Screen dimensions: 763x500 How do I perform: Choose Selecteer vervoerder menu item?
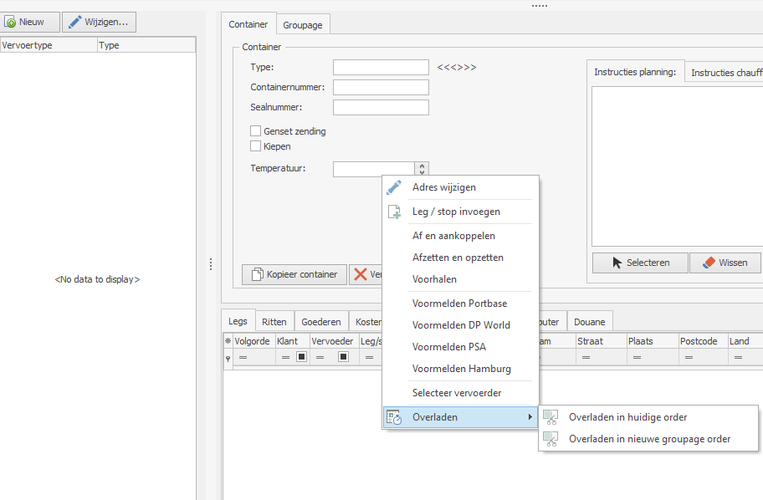[460, 392]
